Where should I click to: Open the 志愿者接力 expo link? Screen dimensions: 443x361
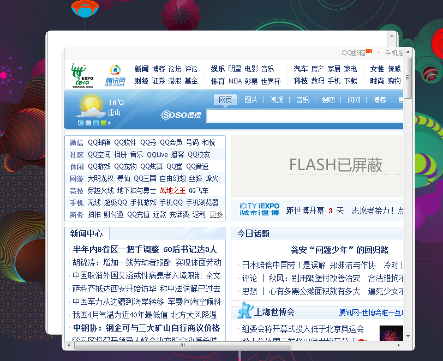click(373, 210)
